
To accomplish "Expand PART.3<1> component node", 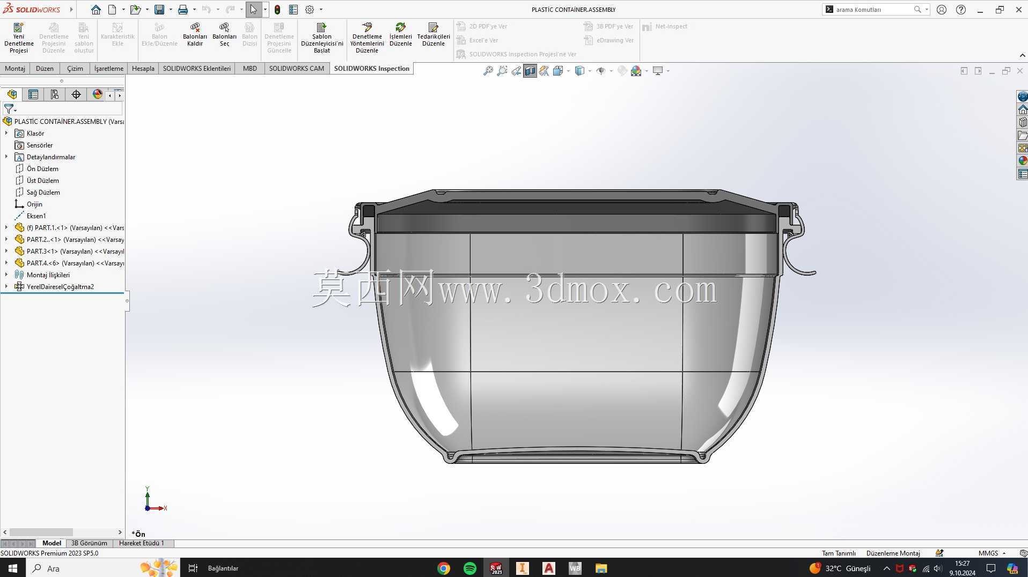I will tap(6, 251).
